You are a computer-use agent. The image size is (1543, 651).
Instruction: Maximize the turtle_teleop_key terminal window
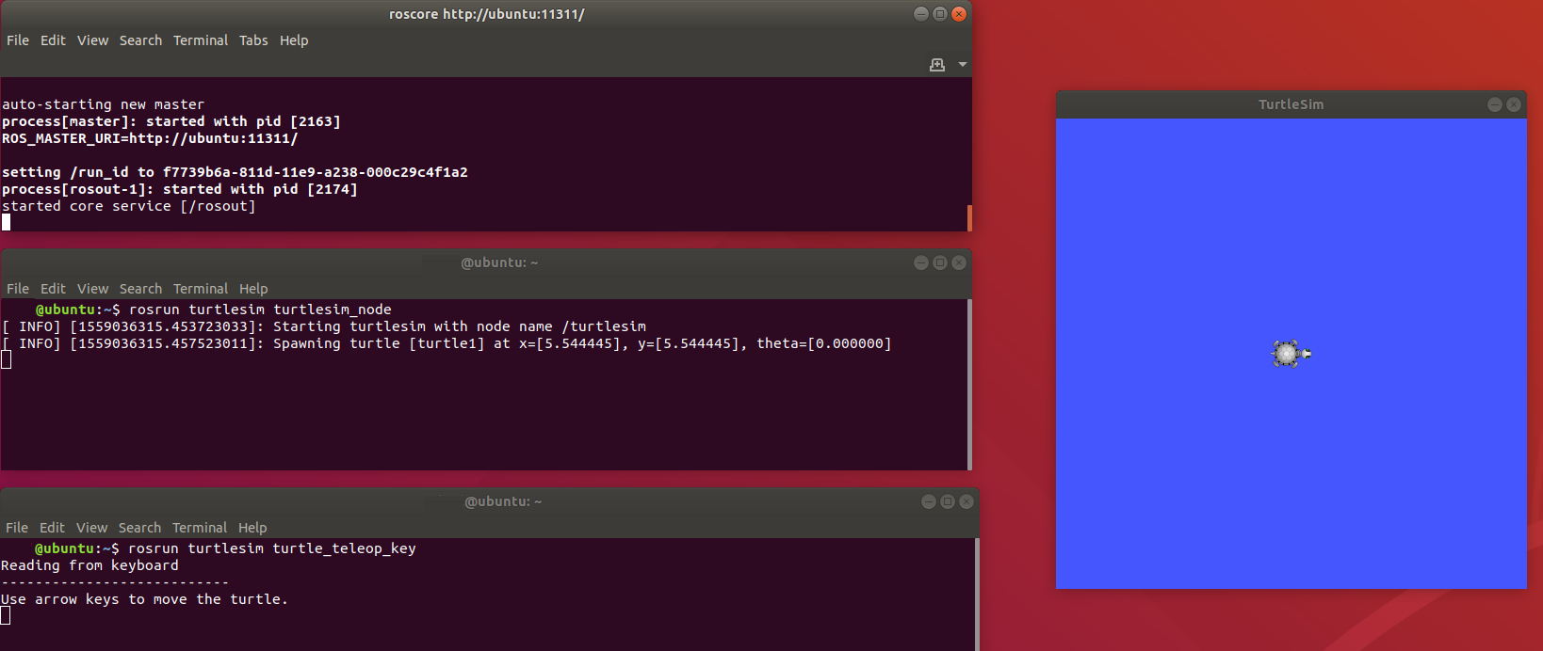click(x=948, y=501)
